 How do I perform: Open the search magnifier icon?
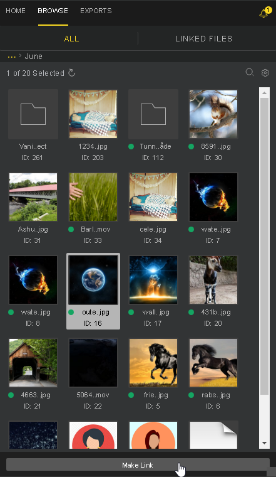(x=249, y=72)
